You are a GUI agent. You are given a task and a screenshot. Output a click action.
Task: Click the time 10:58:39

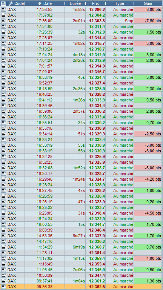45,275
